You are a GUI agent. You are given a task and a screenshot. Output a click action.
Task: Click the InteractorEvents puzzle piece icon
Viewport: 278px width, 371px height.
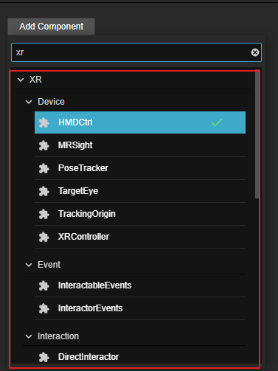coord(44,308)
